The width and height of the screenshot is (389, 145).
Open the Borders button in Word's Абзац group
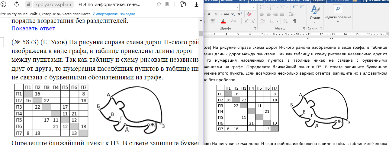272,21
